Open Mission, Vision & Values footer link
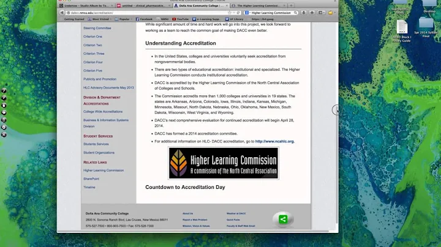Image resolution: width=441 pixels, height=247 pixels. coord(196,226)
